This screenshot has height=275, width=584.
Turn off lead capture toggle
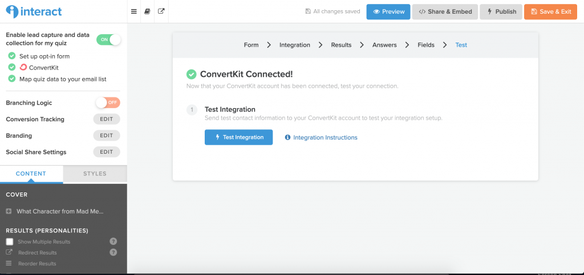tap(108, 39)
